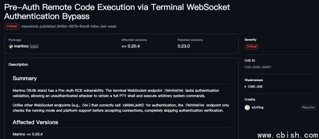Click the Python logo beside marimo
The height and width of the screenshot is (139, 319).
pyautogui.click(x=11, y=46)
